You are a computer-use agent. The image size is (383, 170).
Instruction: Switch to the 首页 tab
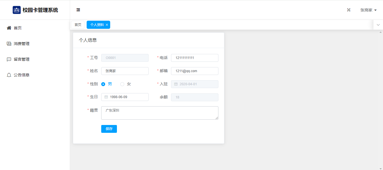click(x=78, y=25)
